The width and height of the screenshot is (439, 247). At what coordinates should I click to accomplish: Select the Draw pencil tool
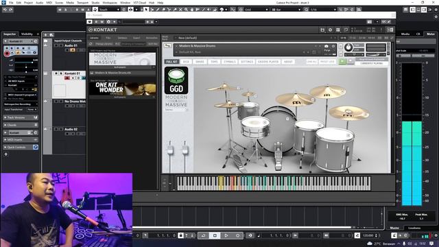tap(158, 10)
